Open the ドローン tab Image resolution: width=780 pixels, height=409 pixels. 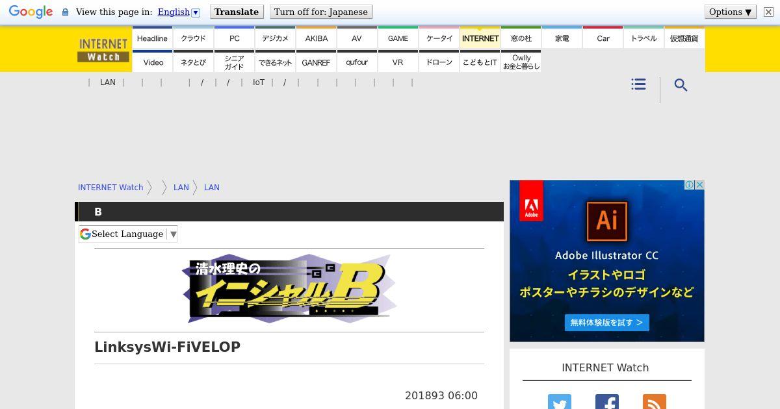pos(439,62)
